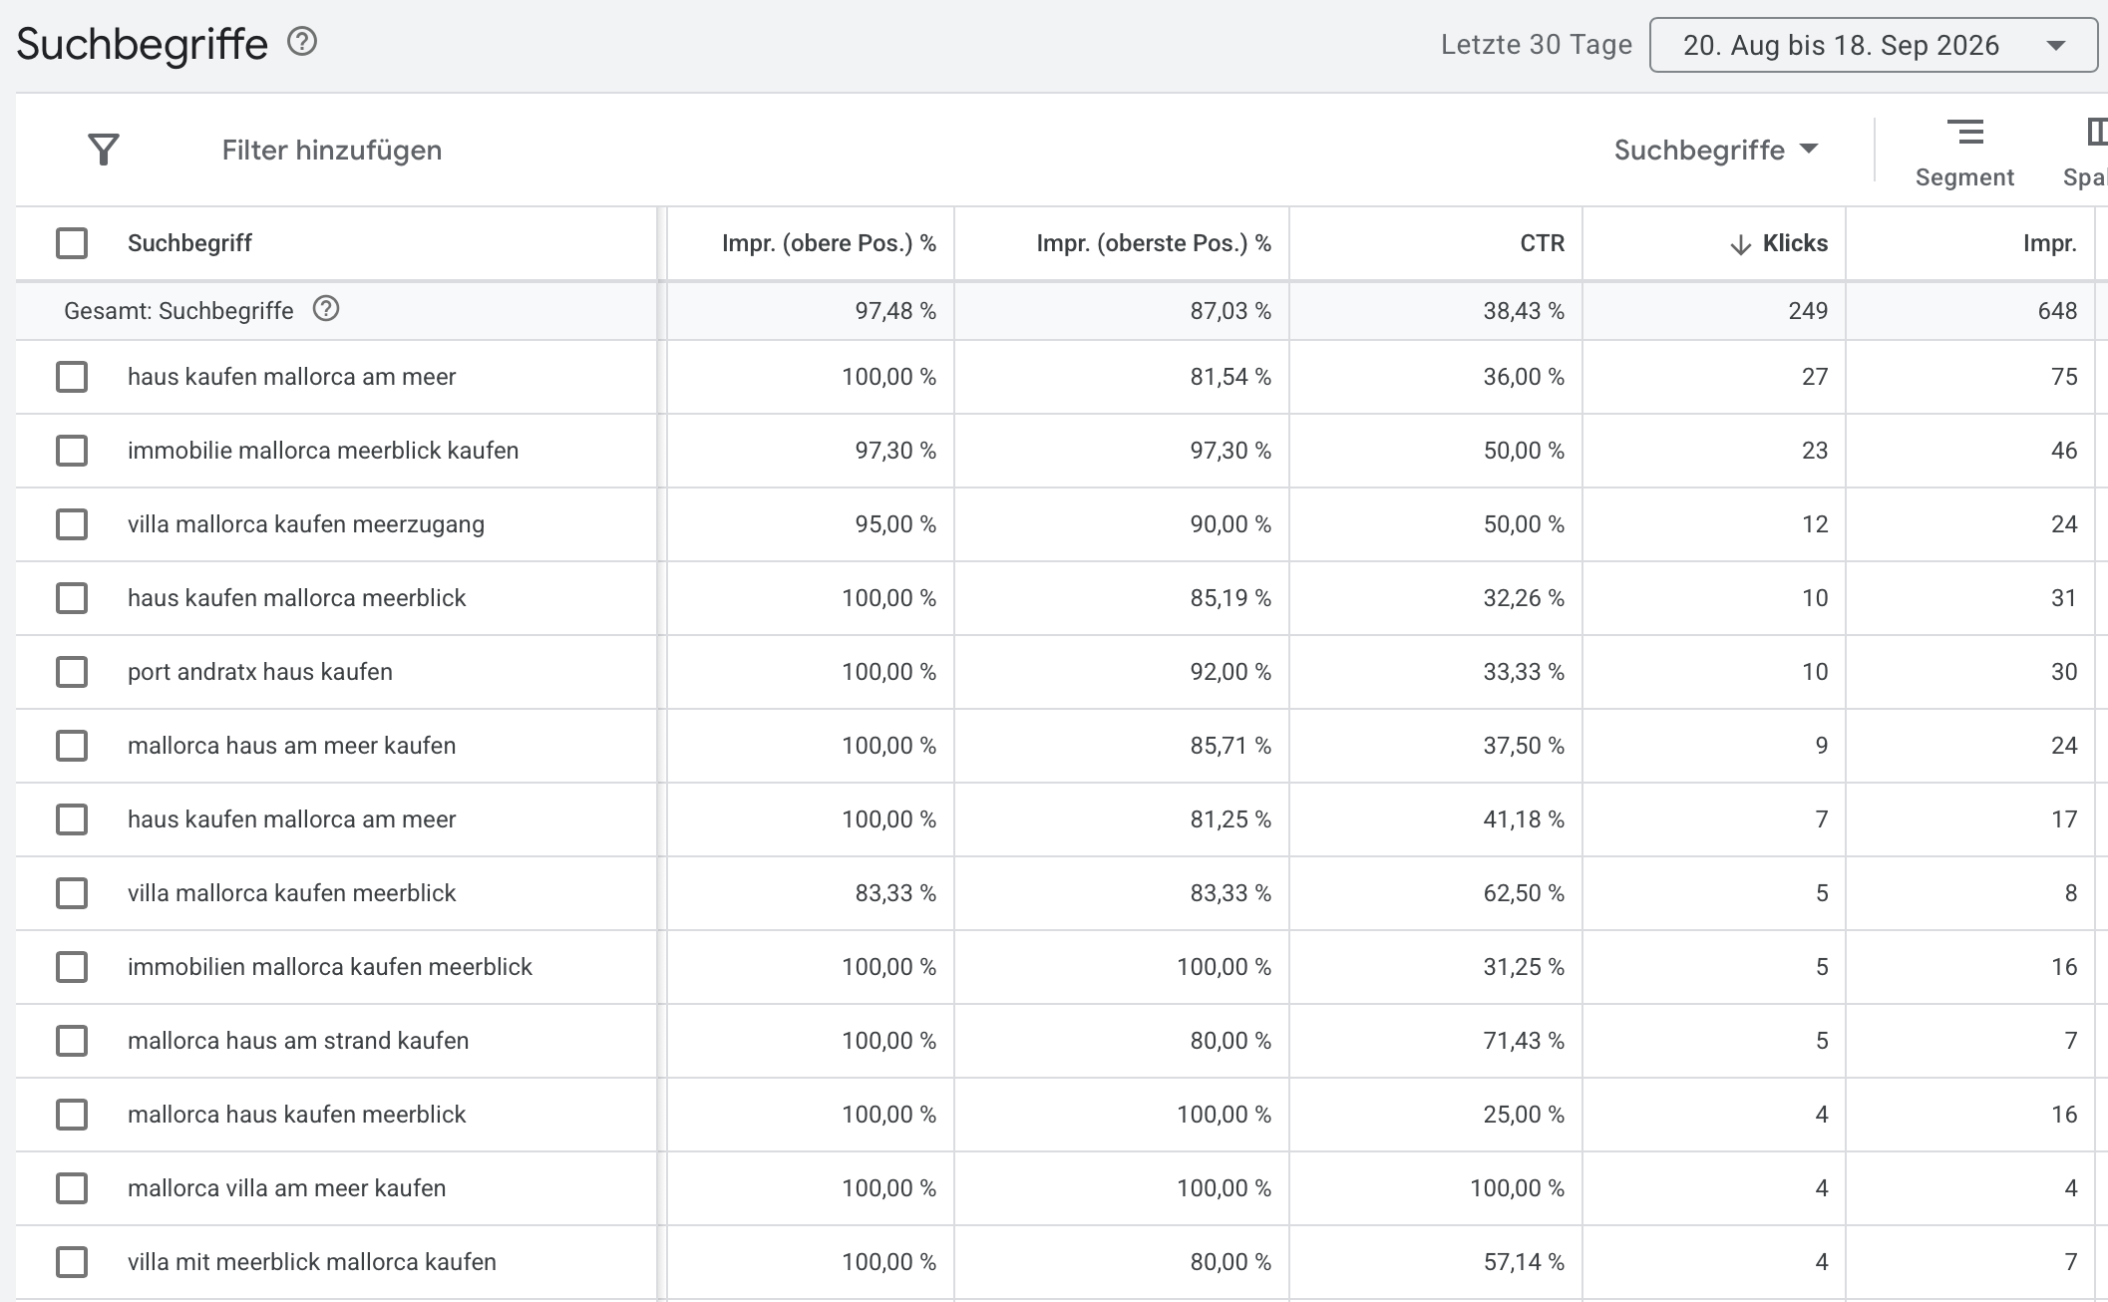Click the 97,48 % total top impression value
Viewport: 2108px width, 1302px height.
click(895, 310)
